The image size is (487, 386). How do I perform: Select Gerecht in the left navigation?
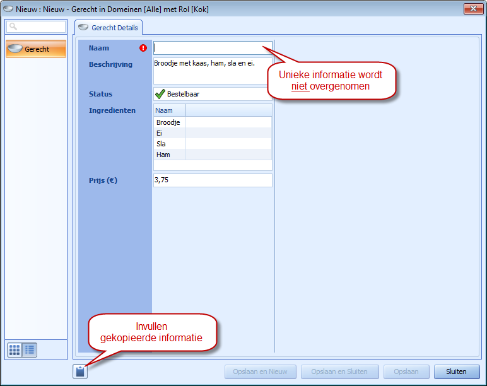pyautogui.click(x=36, y=49)
